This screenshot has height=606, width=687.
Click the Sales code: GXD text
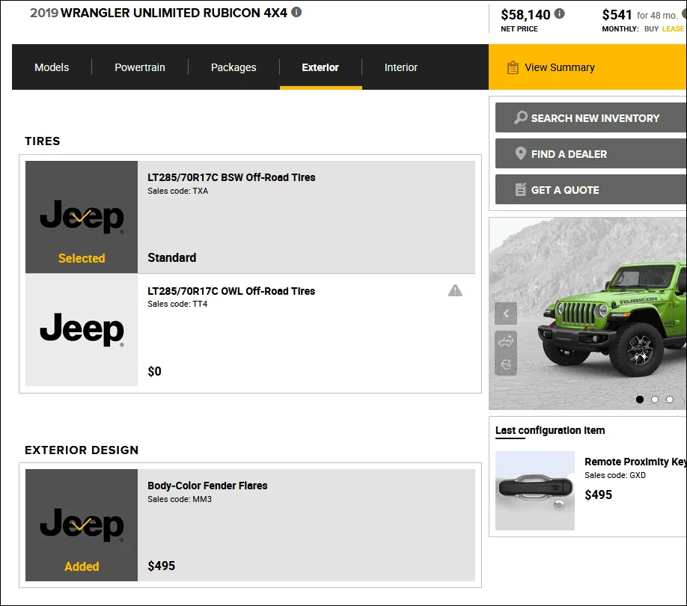click(x=615, y=475)
